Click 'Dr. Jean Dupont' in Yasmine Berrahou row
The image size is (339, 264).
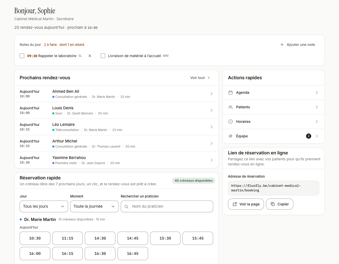point(93,163)
